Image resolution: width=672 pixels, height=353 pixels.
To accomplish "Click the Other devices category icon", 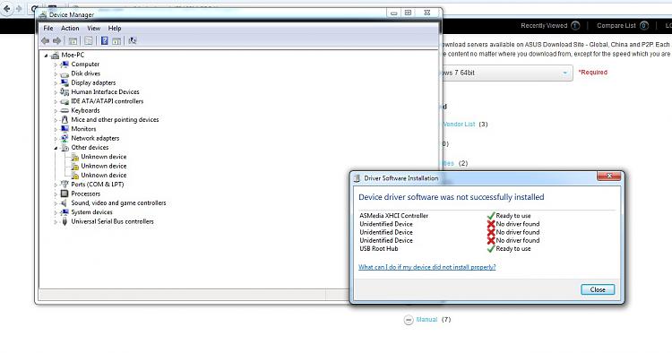I will tap(65, 147).
